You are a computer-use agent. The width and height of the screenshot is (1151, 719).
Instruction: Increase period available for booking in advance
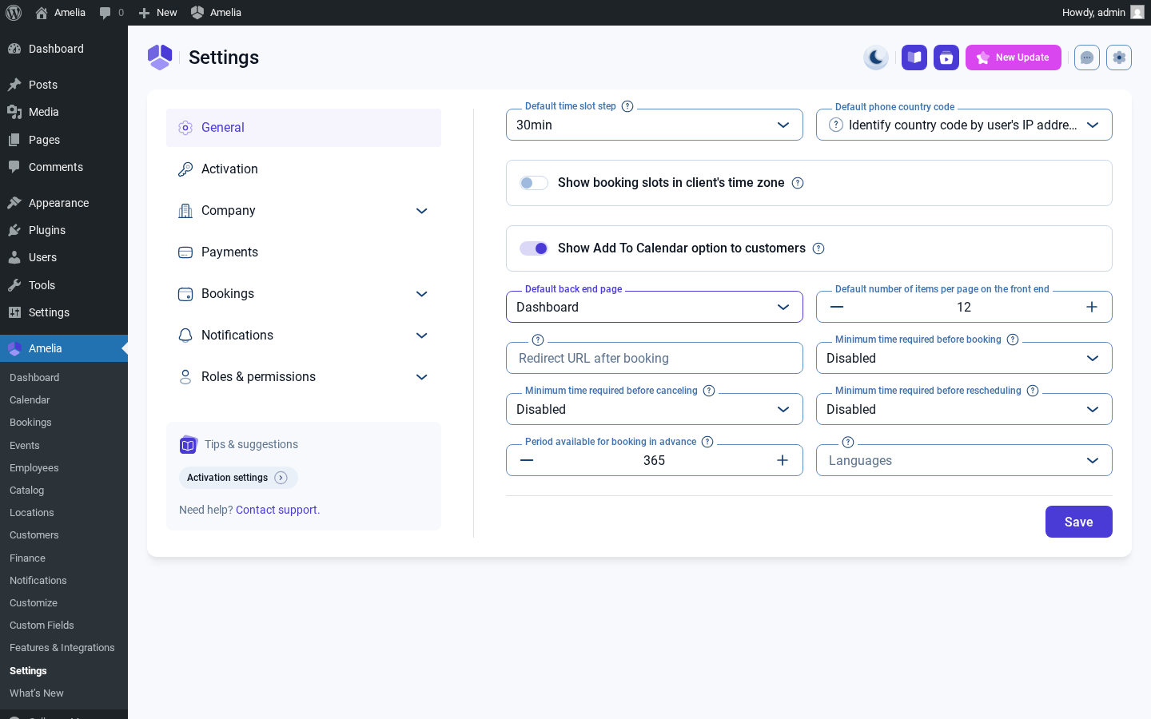(x=783, y=460)
